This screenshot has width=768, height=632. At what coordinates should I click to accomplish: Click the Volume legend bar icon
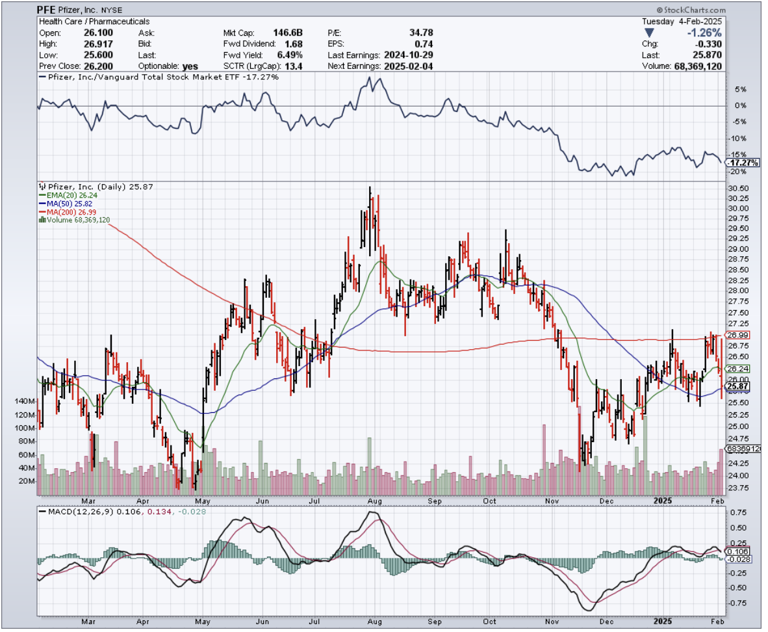click(42, 220)
